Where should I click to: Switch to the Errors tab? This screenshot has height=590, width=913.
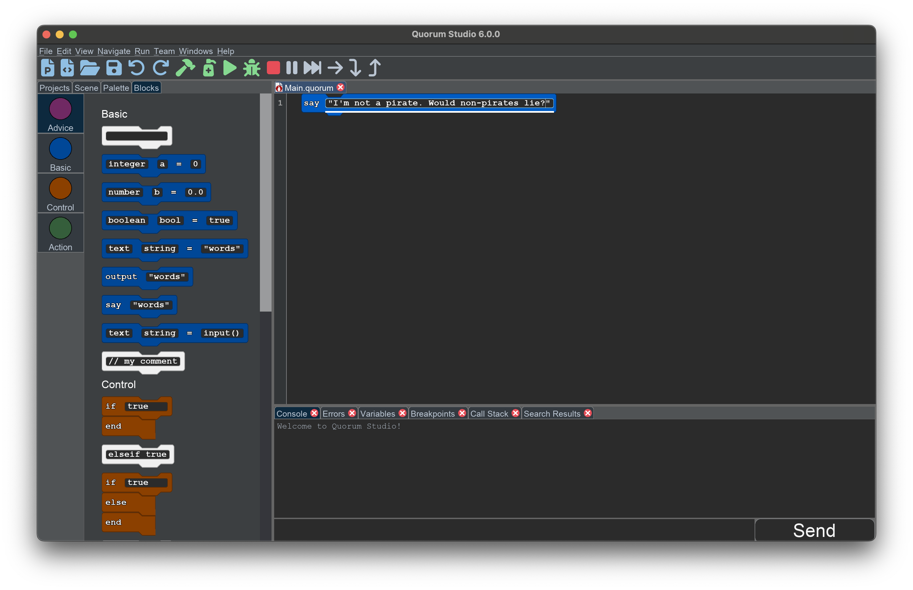pyautogui.click(x=333, y=414)
